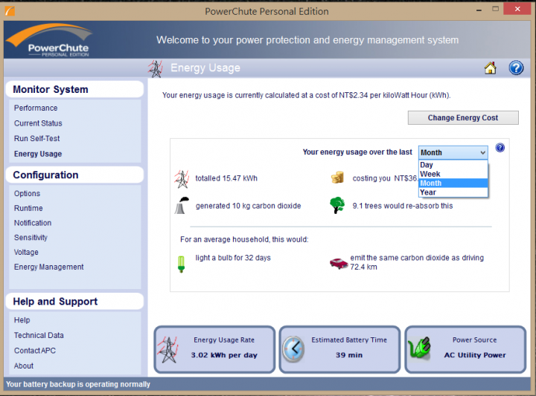Click 'Your battery backup is operating normally' status
Viewport: 536px width, 396px height.
78,384
